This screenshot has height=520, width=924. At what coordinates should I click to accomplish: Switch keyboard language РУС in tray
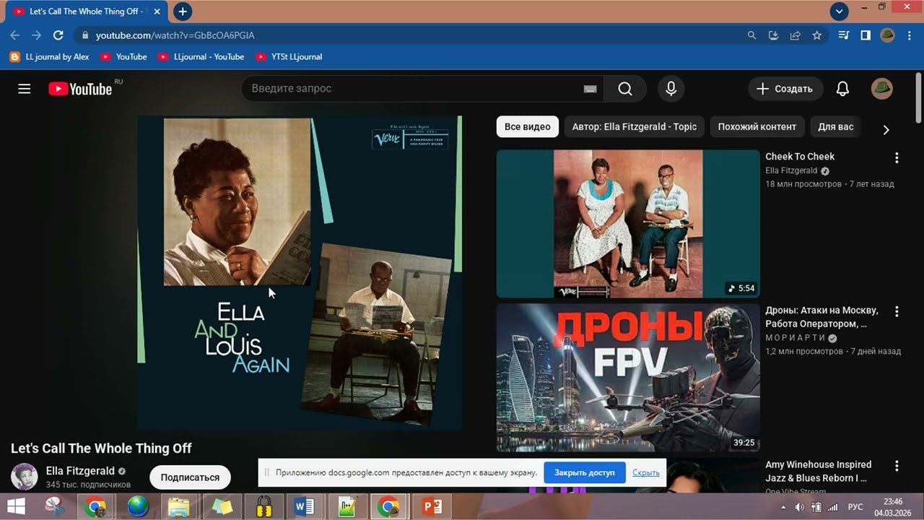click(x=855, y=507)
